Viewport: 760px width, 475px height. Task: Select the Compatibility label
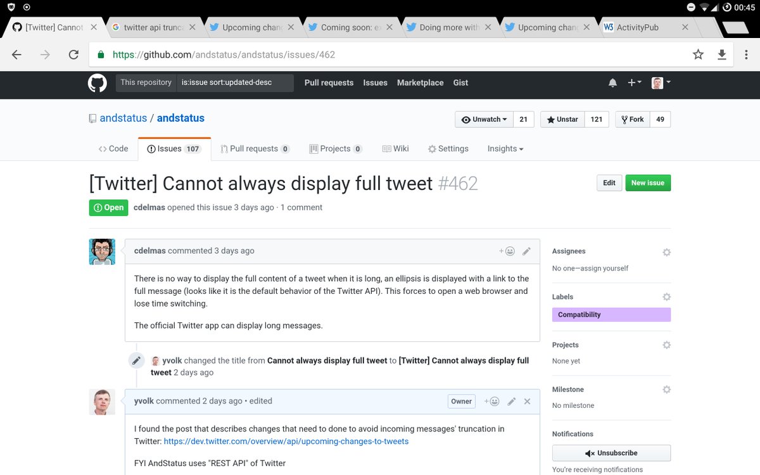point(611,315)
